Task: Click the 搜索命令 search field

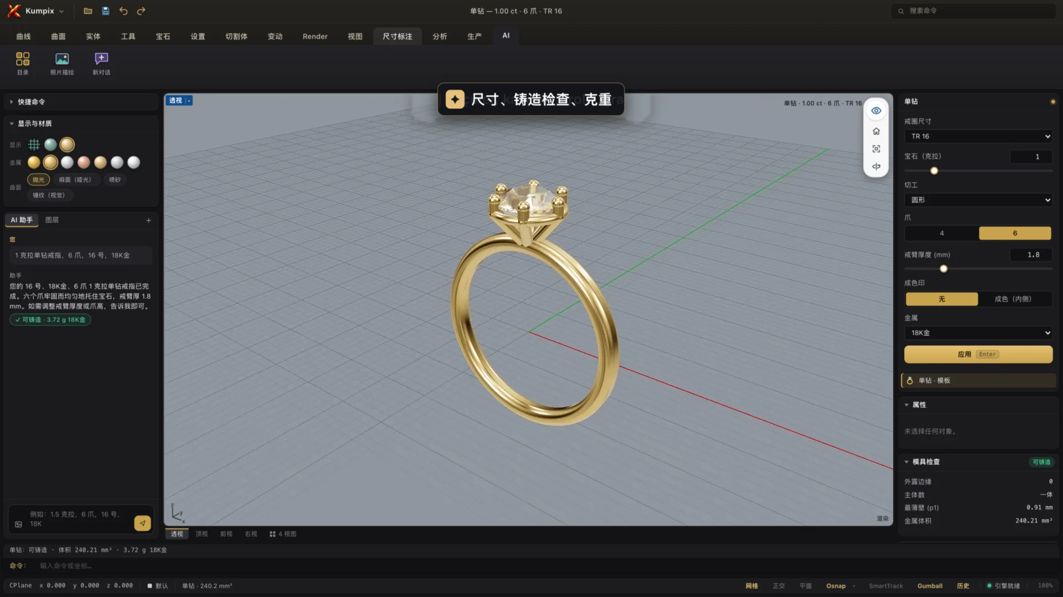Action: click(x=973, y=11)
